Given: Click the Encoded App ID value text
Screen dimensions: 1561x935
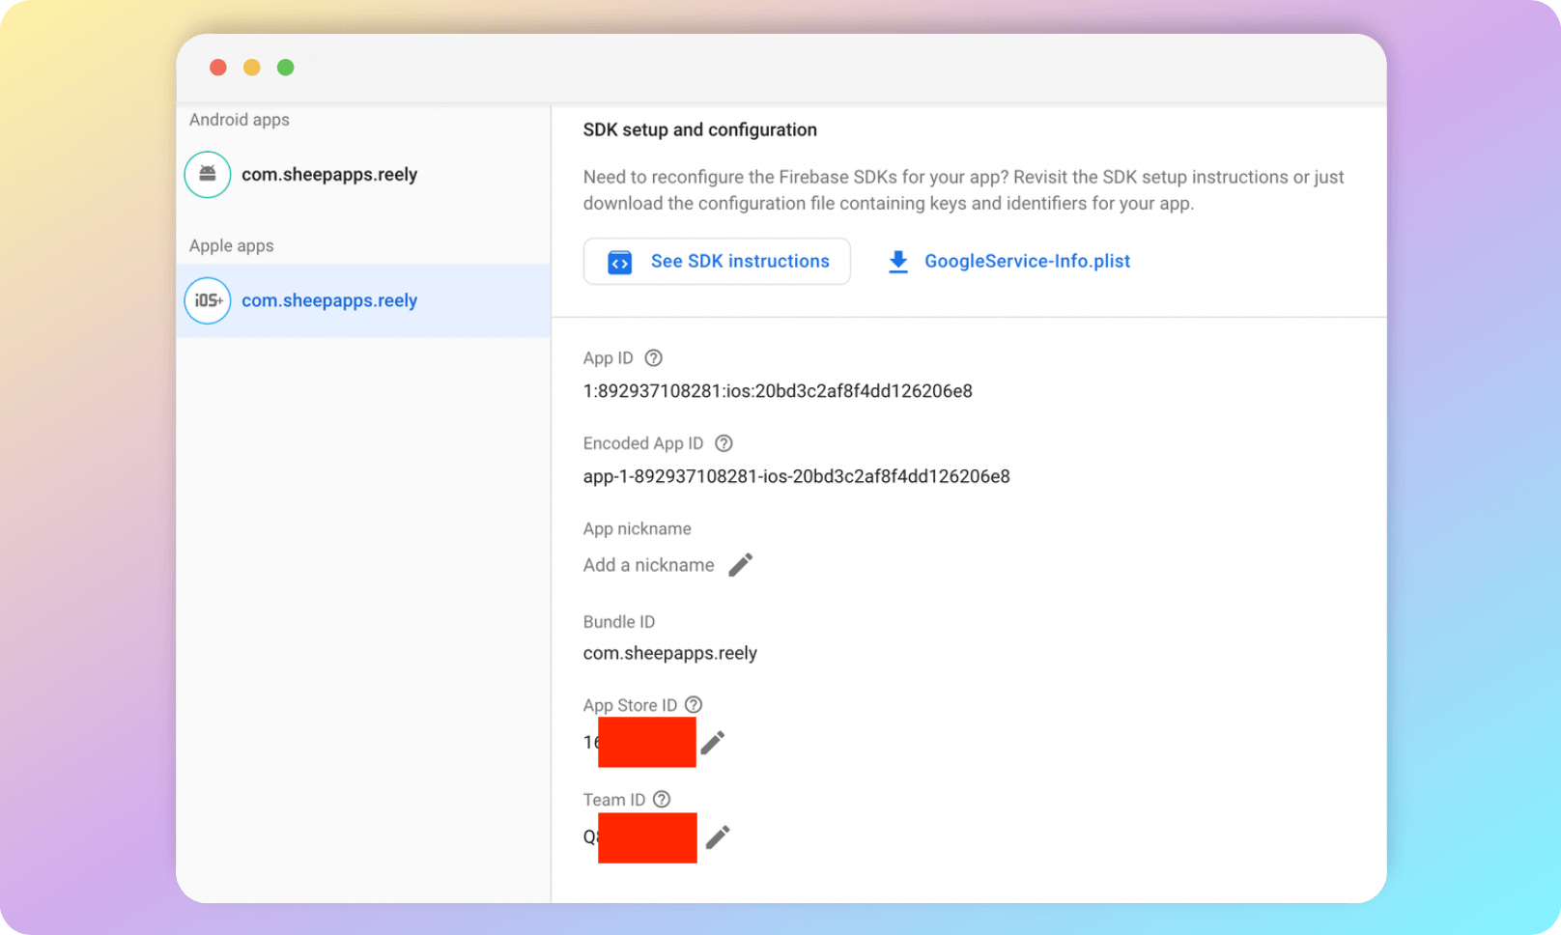Looking at the screenshot, I should (x=796, y=476).
